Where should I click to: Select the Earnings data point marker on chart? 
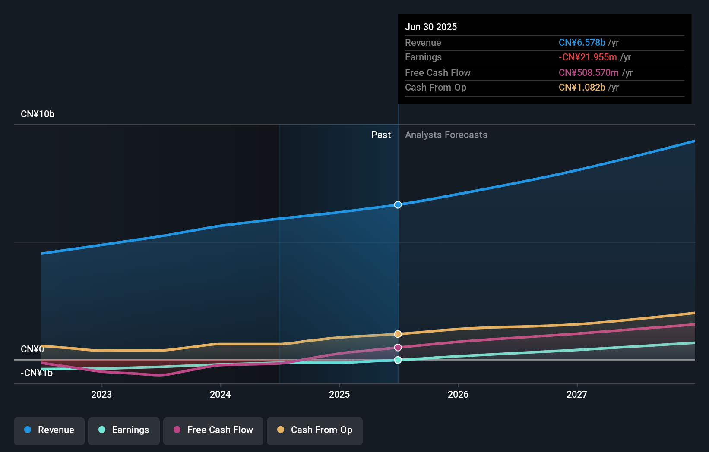pos(398,360)
